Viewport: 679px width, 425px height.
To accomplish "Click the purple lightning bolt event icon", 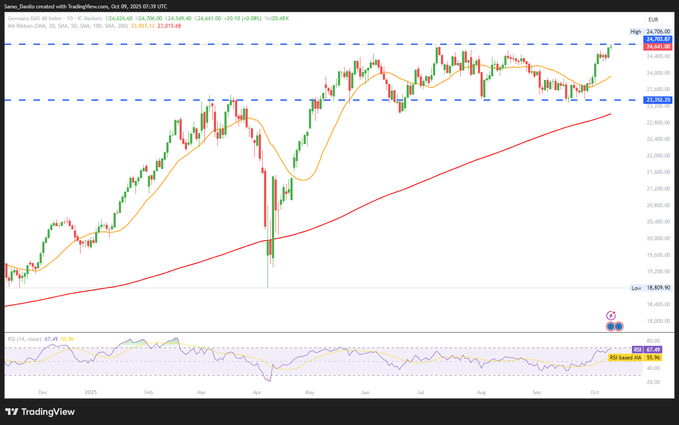I will (611, 315).
